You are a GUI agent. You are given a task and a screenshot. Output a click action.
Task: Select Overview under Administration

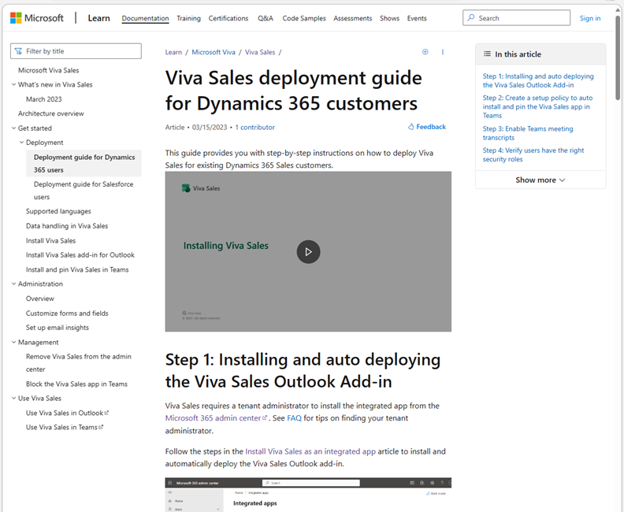tap(40, 299)
